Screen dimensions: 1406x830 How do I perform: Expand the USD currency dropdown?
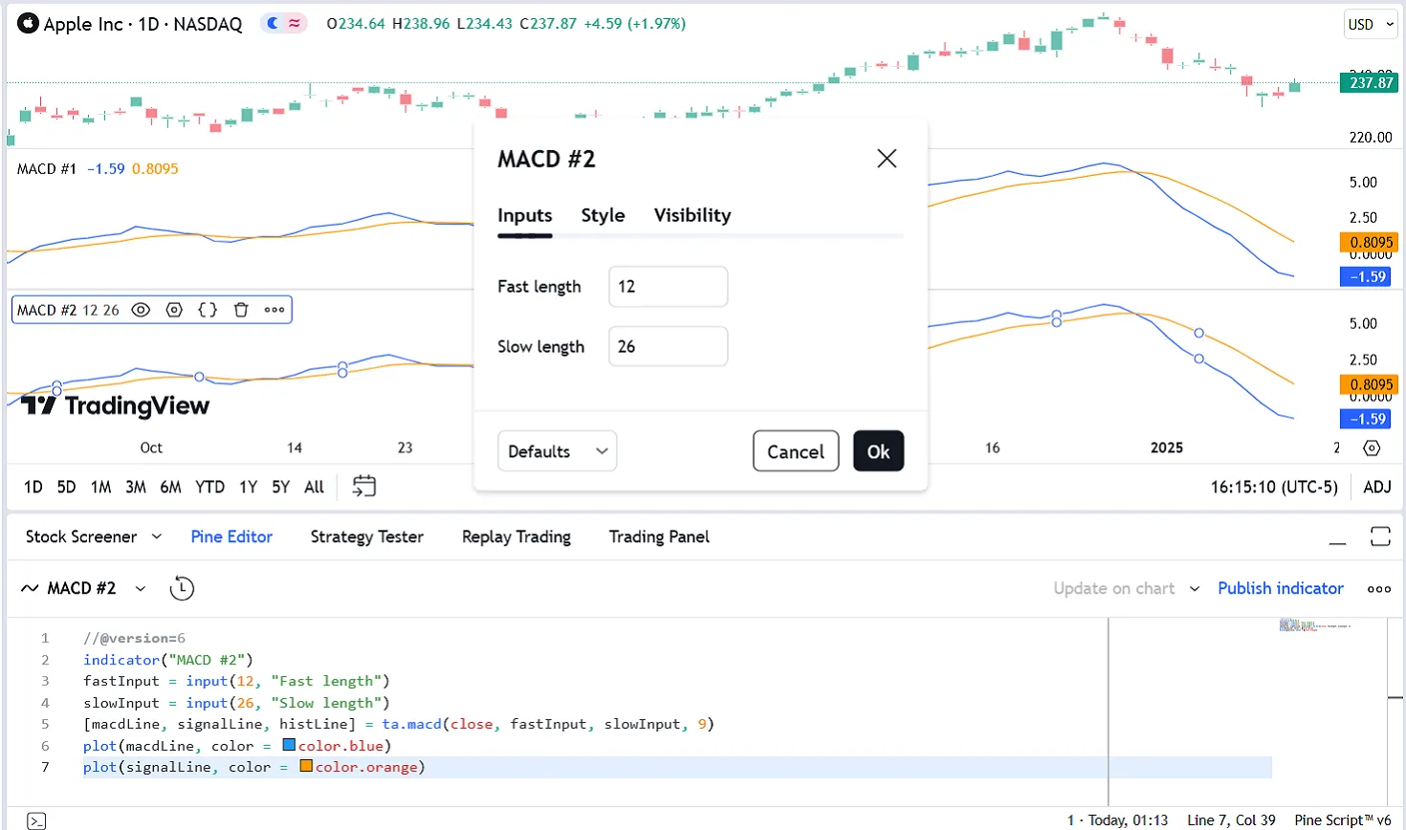tap(1371, 25)
